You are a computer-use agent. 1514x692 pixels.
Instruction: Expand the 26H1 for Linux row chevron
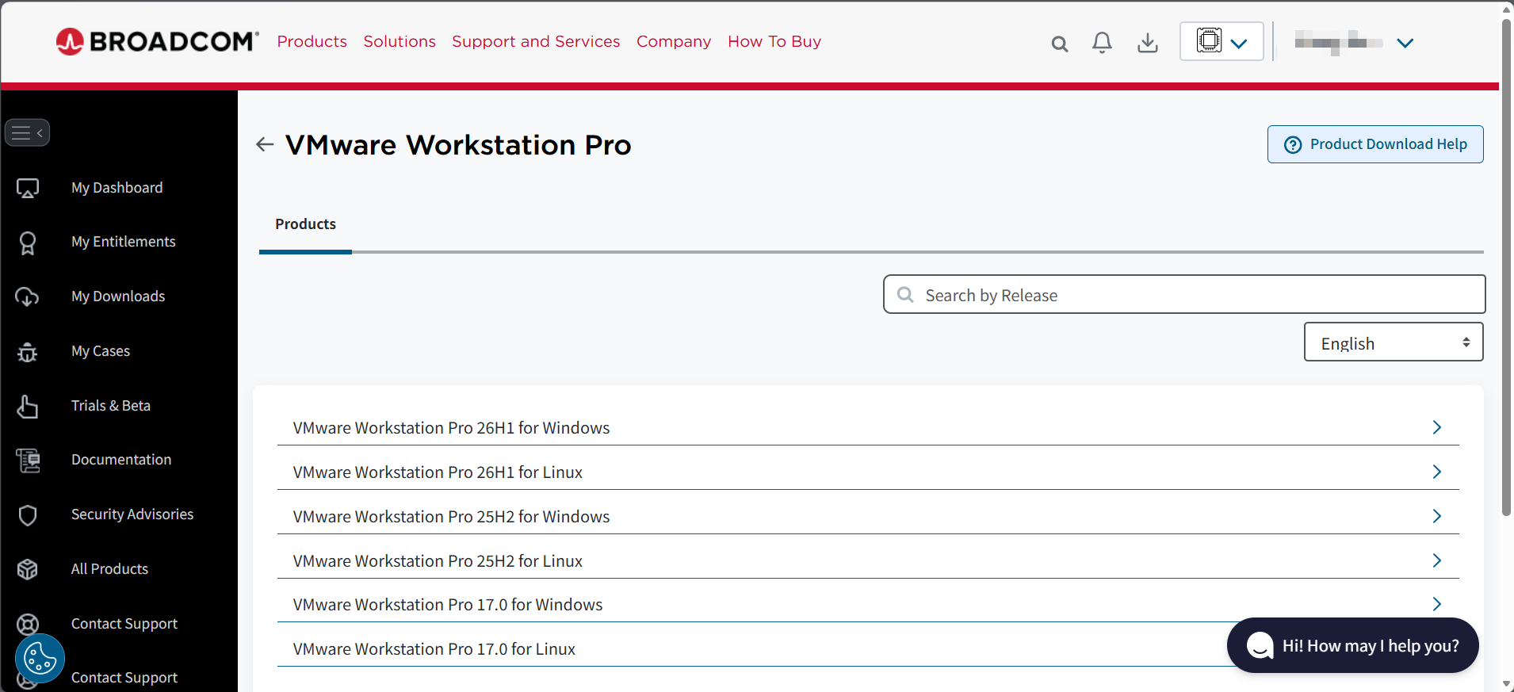click(x=1436, y=472)
